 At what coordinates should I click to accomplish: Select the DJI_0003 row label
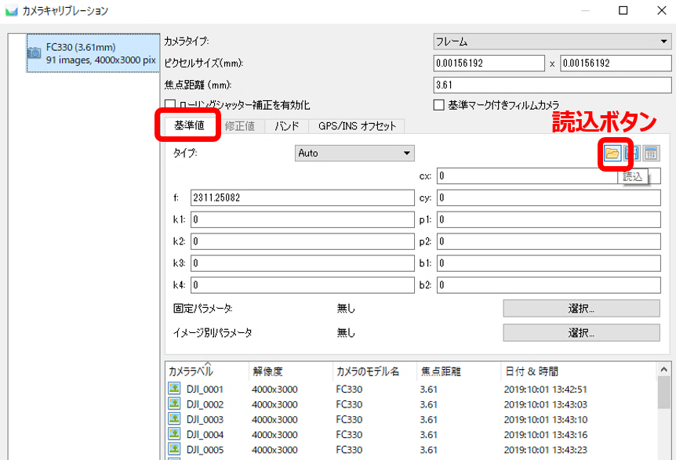pos(205,419)
